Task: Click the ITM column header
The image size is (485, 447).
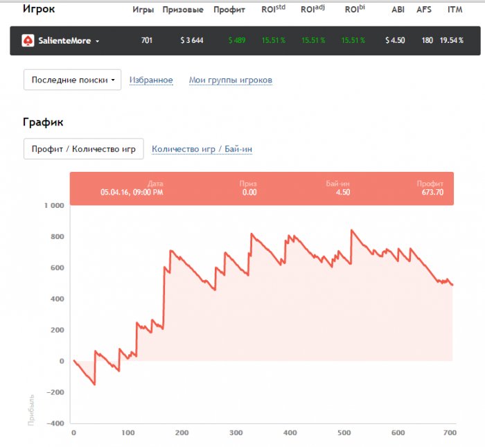Action: coord(455,10)
